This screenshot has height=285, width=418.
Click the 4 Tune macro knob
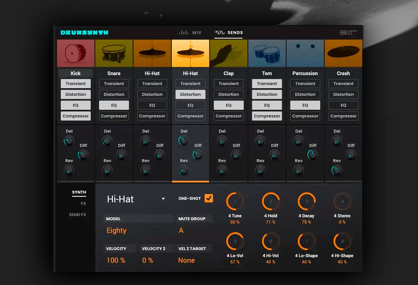(x=235, y=201)
